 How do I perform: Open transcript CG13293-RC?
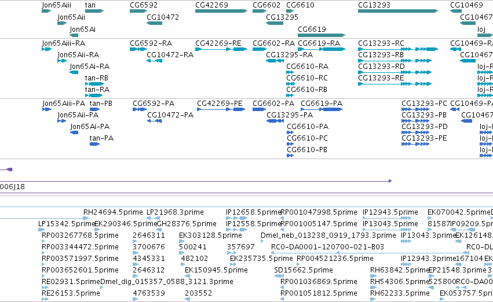(x=381, y=43)
